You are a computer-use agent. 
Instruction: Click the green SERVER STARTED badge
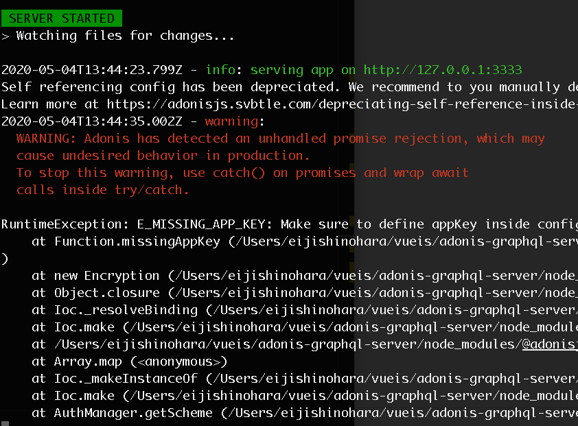(x=62, y=18)
